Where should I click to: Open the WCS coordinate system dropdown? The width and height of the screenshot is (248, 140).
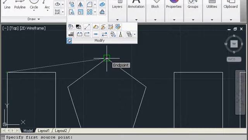[x=234, y=59]
